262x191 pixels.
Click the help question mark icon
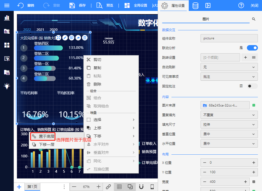241,5
